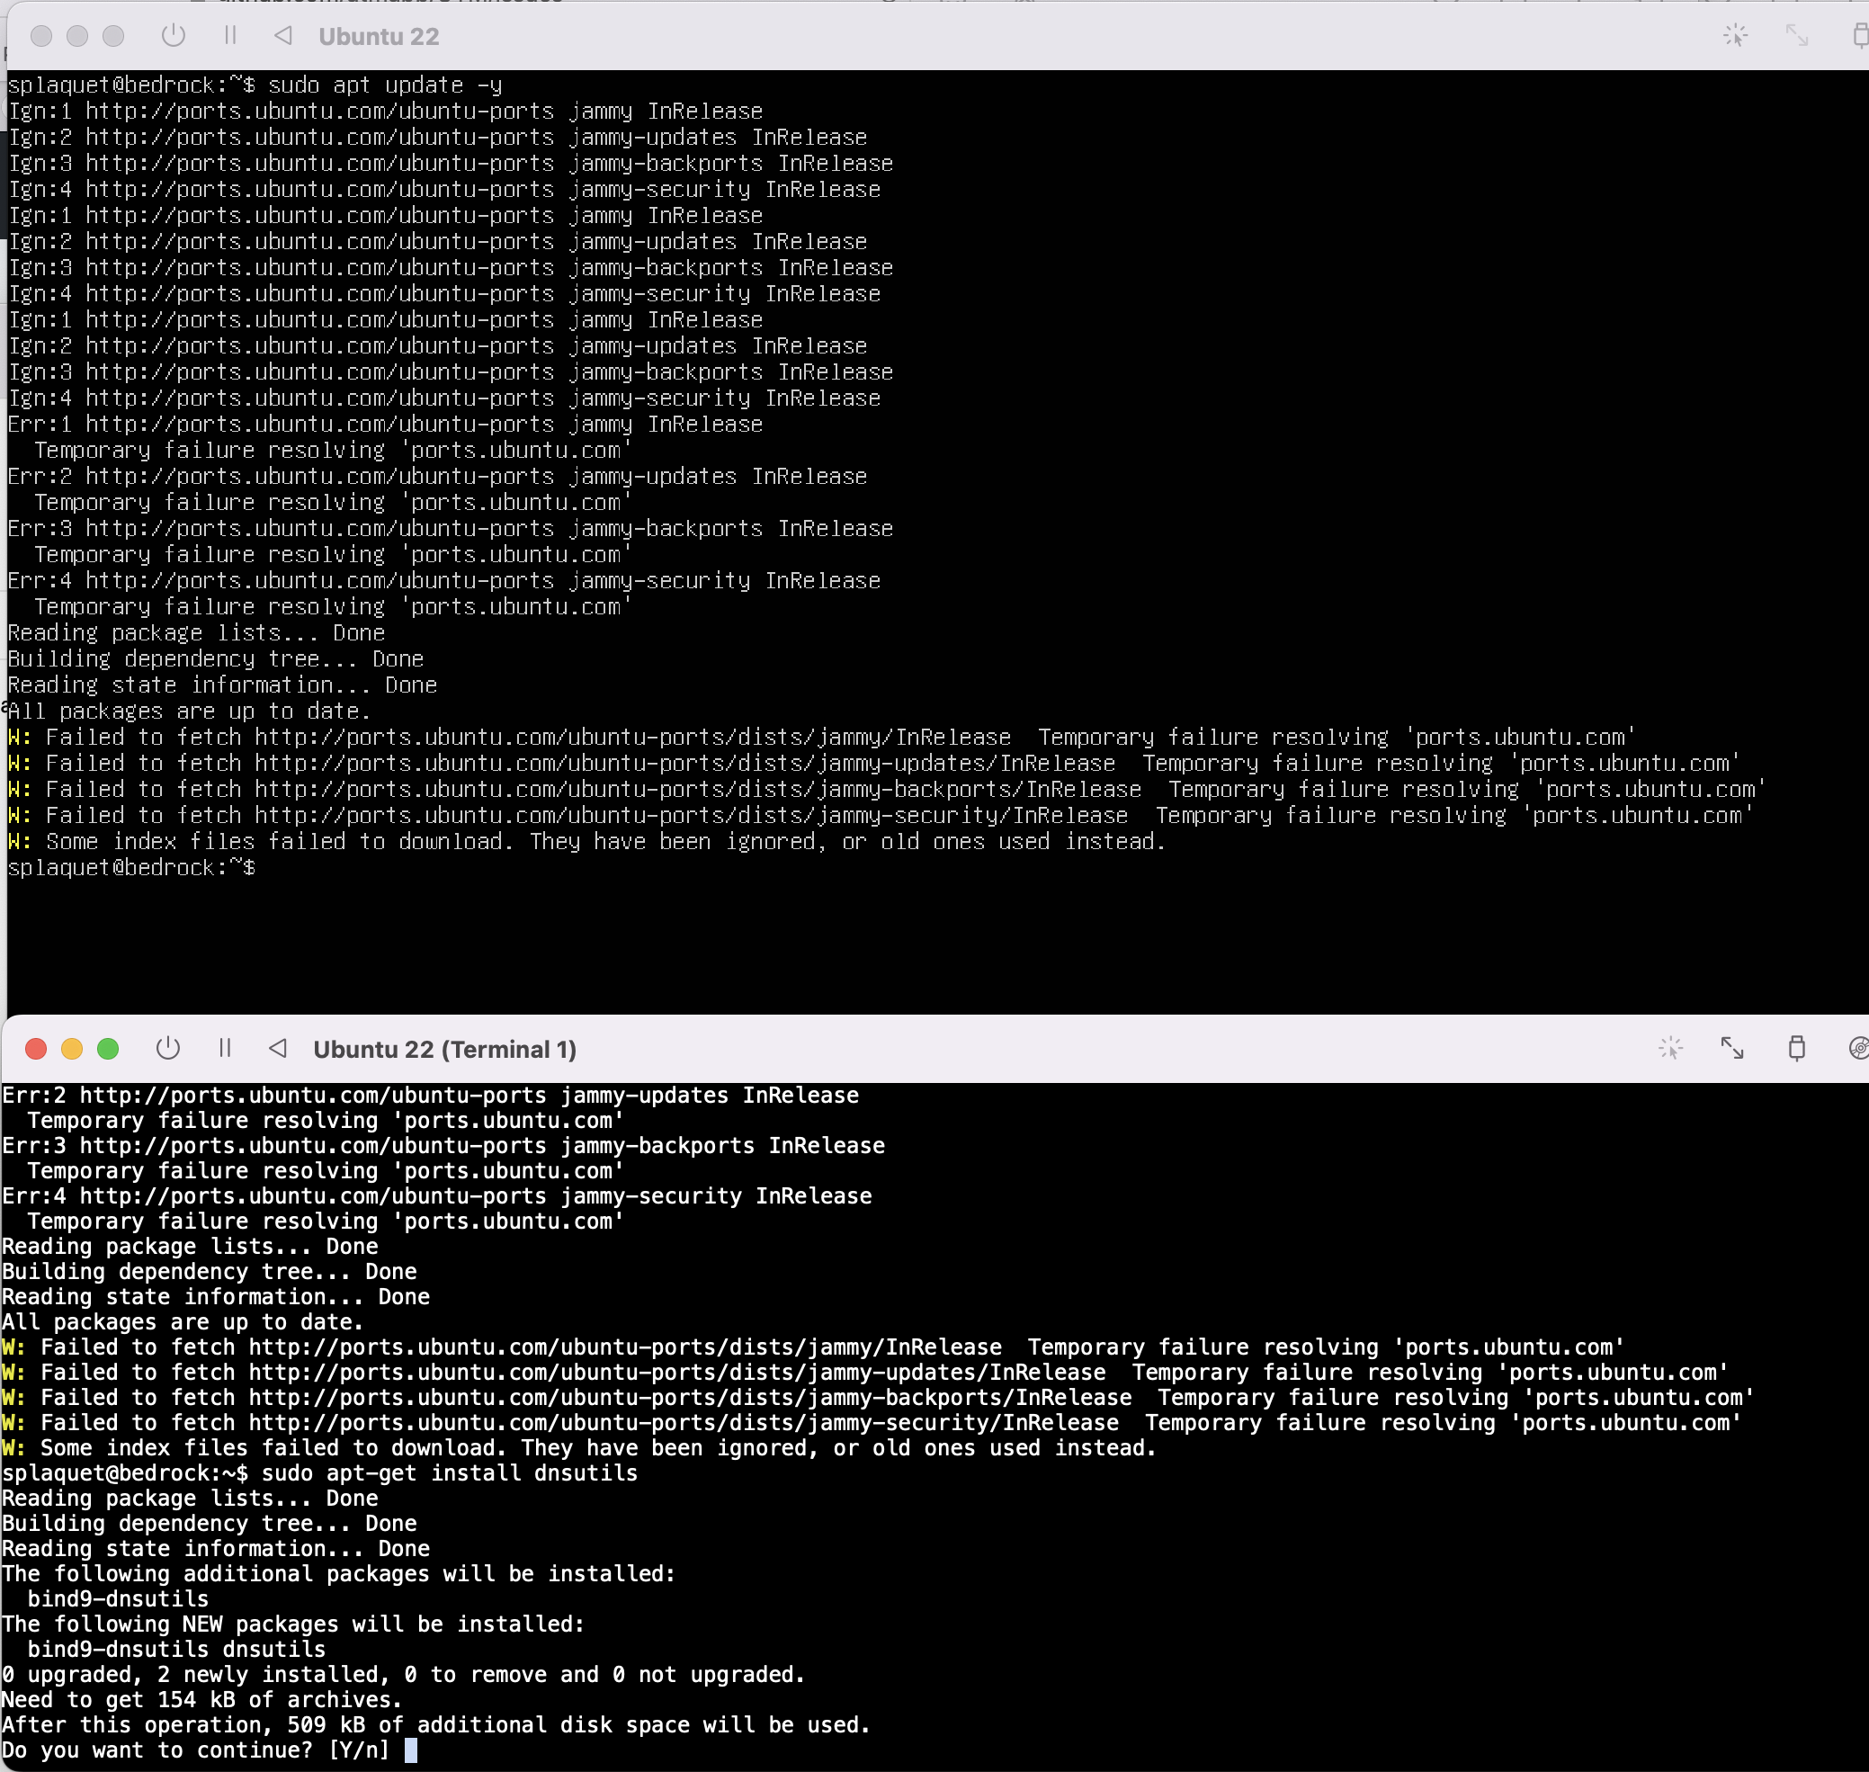The image size is (1869, 1772).
Task: Click the minimize button on the Ubuntu 22 window
Action: click(x=76, y=36)
